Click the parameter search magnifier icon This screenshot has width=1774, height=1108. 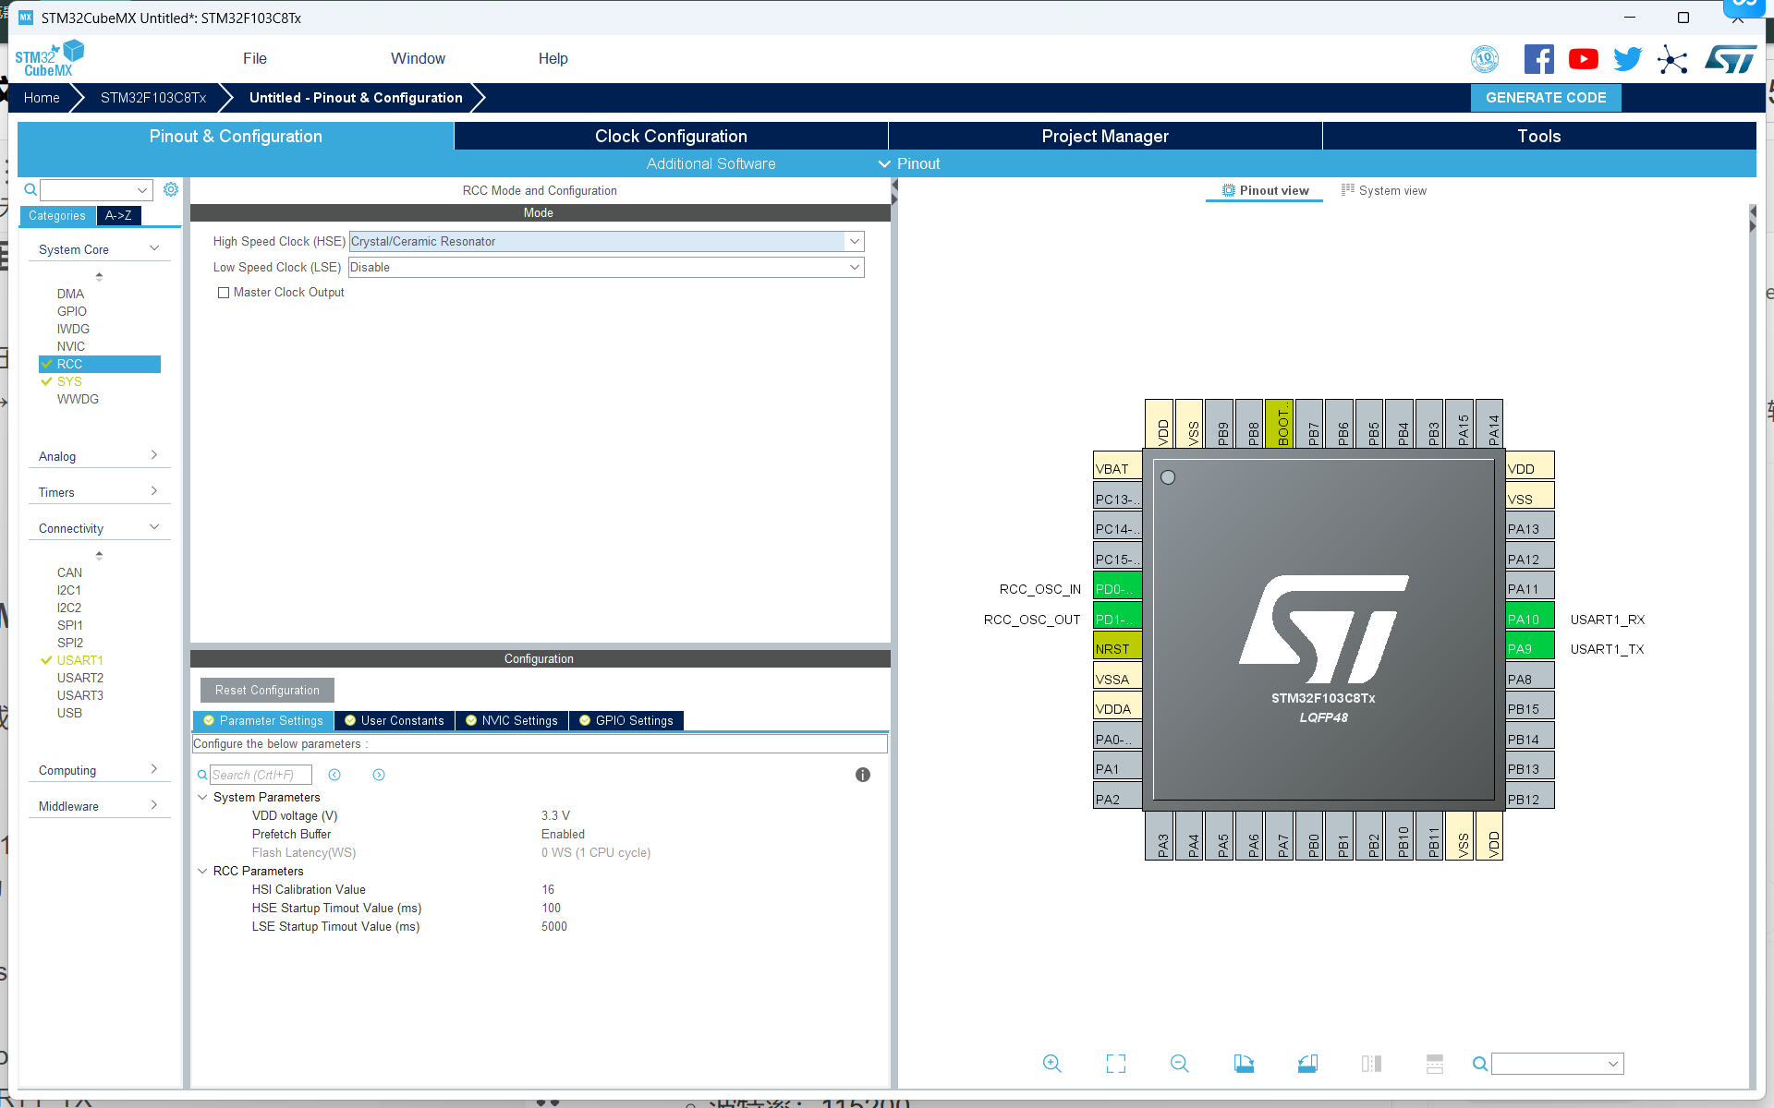pos(202,775)
